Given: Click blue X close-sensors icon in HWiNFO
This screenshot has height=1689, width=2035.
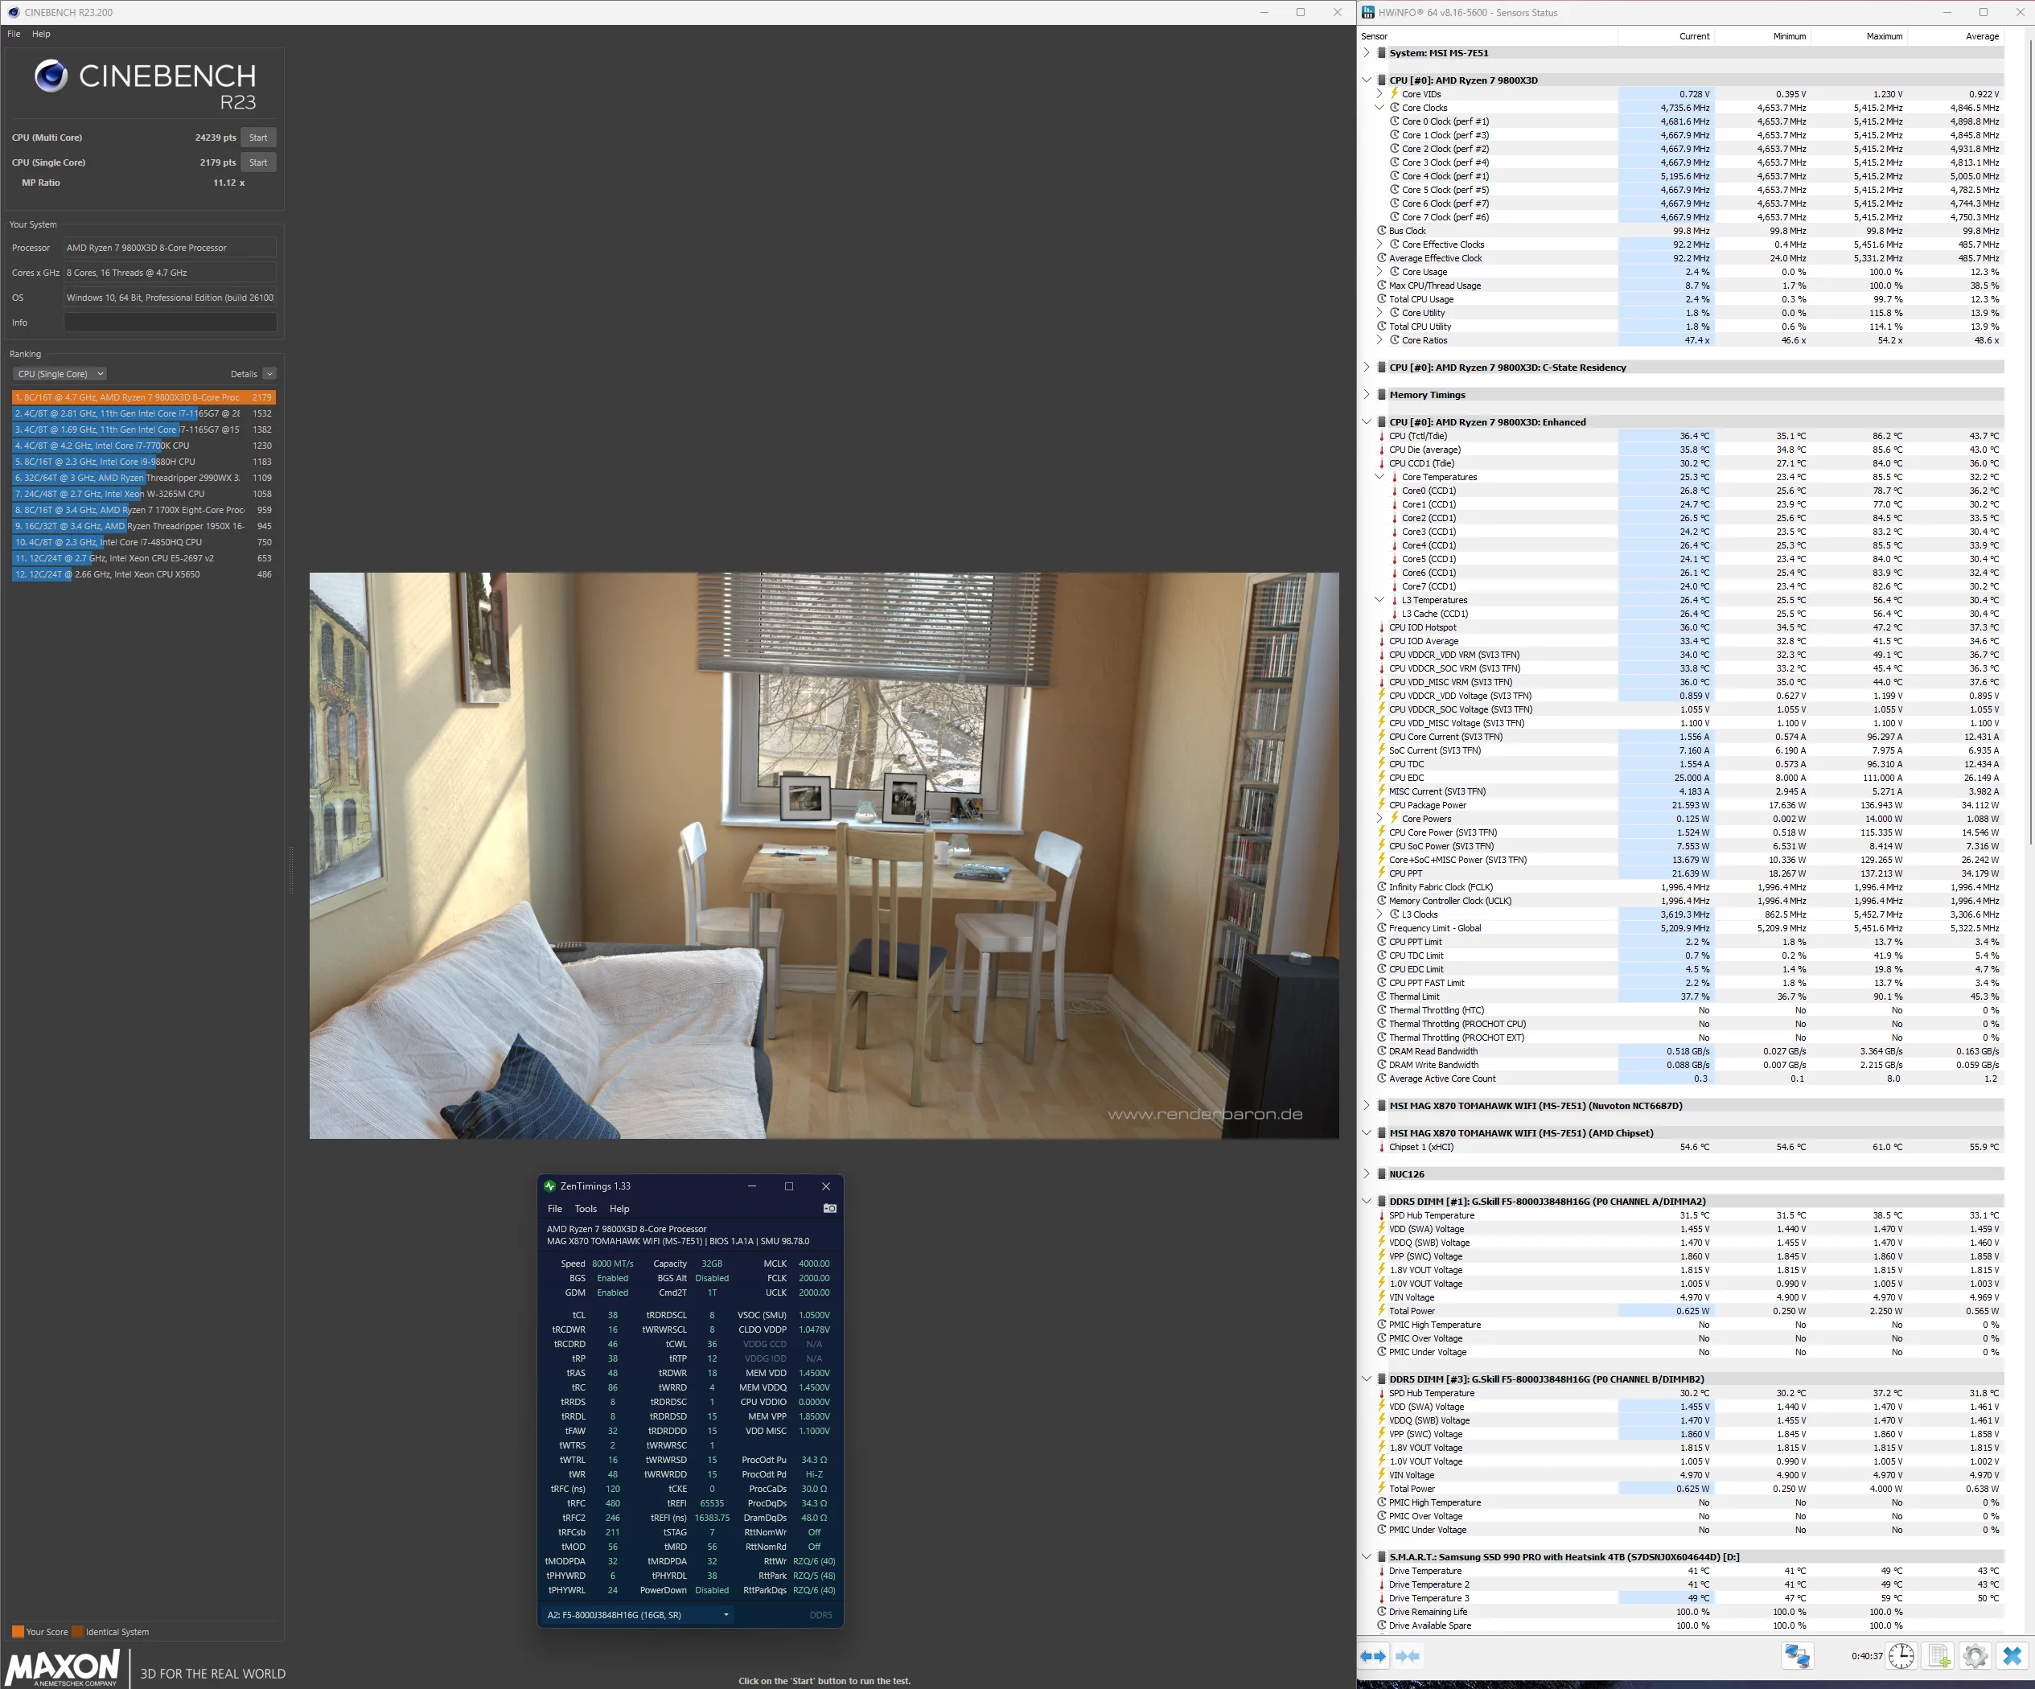Looking at the screenshot, I should (2012, 1656).
